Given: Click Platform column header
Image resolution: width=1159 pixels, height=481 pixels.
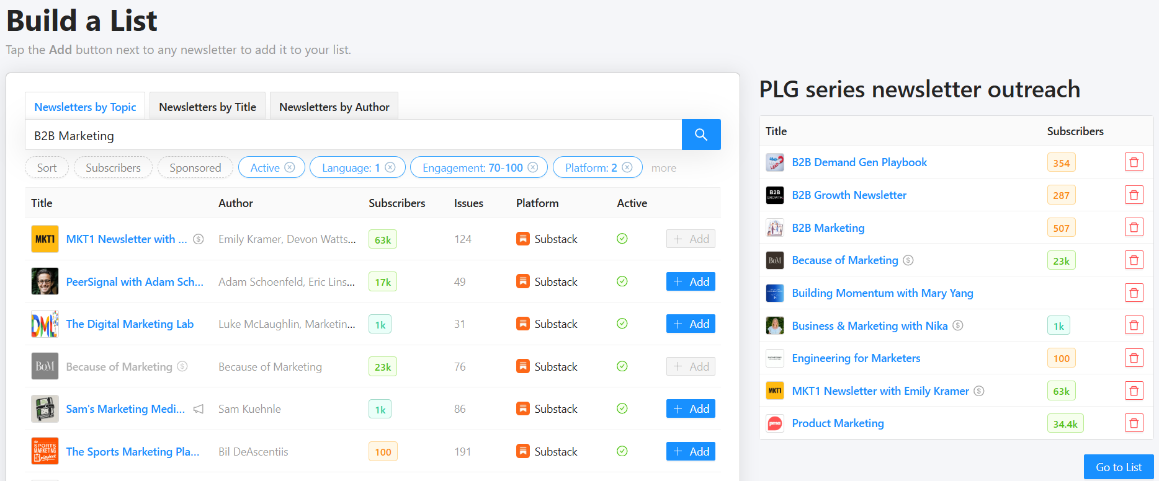Looking at the screenshot, I should 537,203.
